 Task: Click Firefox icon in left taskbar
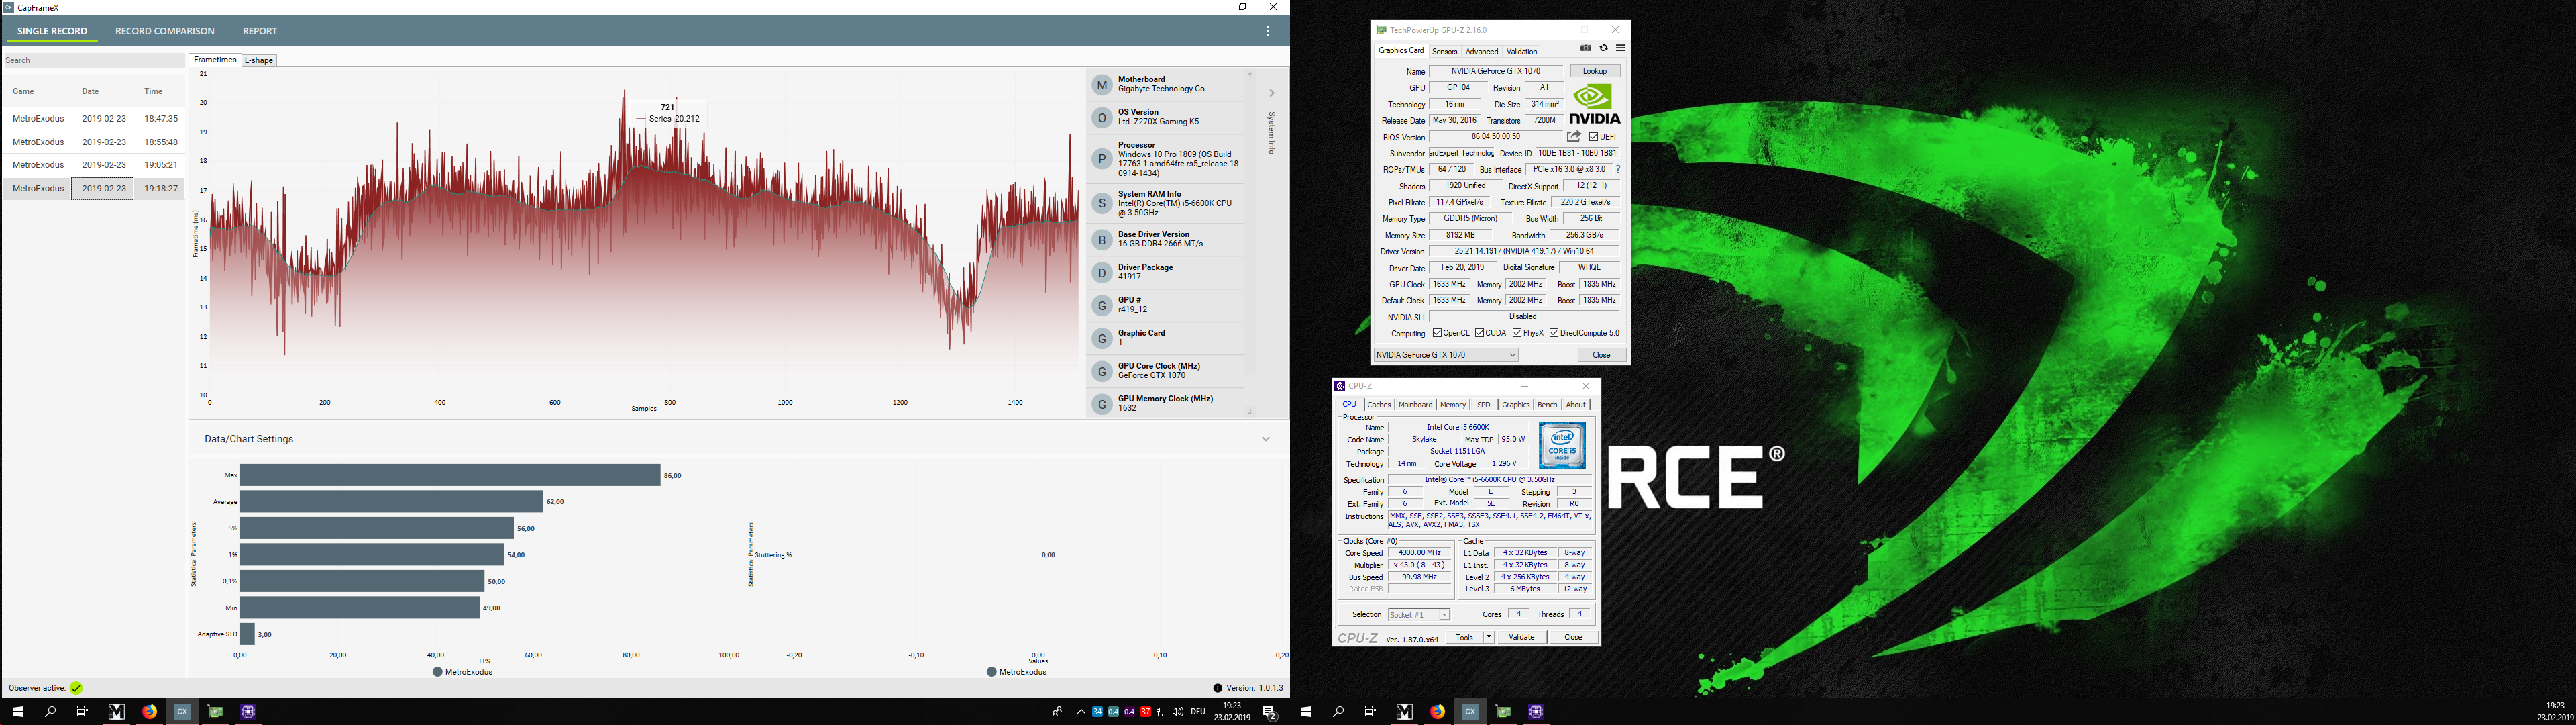click(x=149, y=711)
